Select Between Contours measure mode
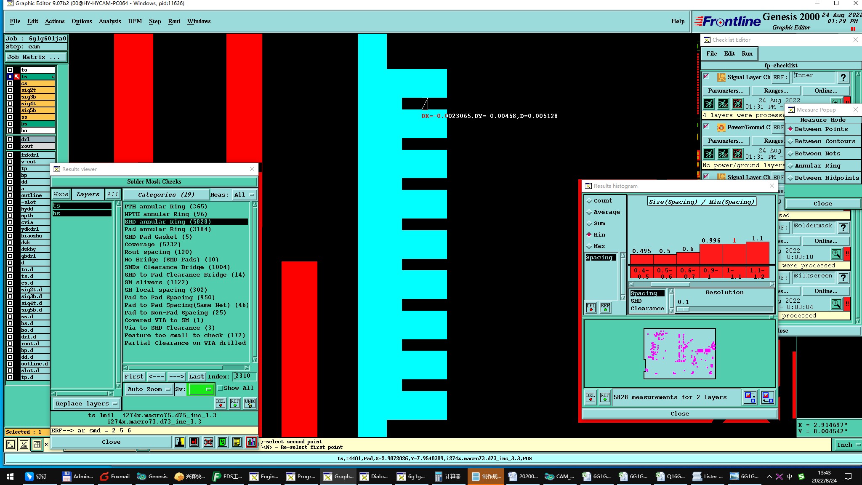 tap(825, 141)
